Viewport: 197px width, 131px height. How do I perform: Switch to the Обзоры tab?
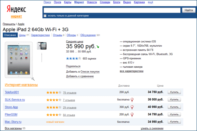click(x=71, y=35)
